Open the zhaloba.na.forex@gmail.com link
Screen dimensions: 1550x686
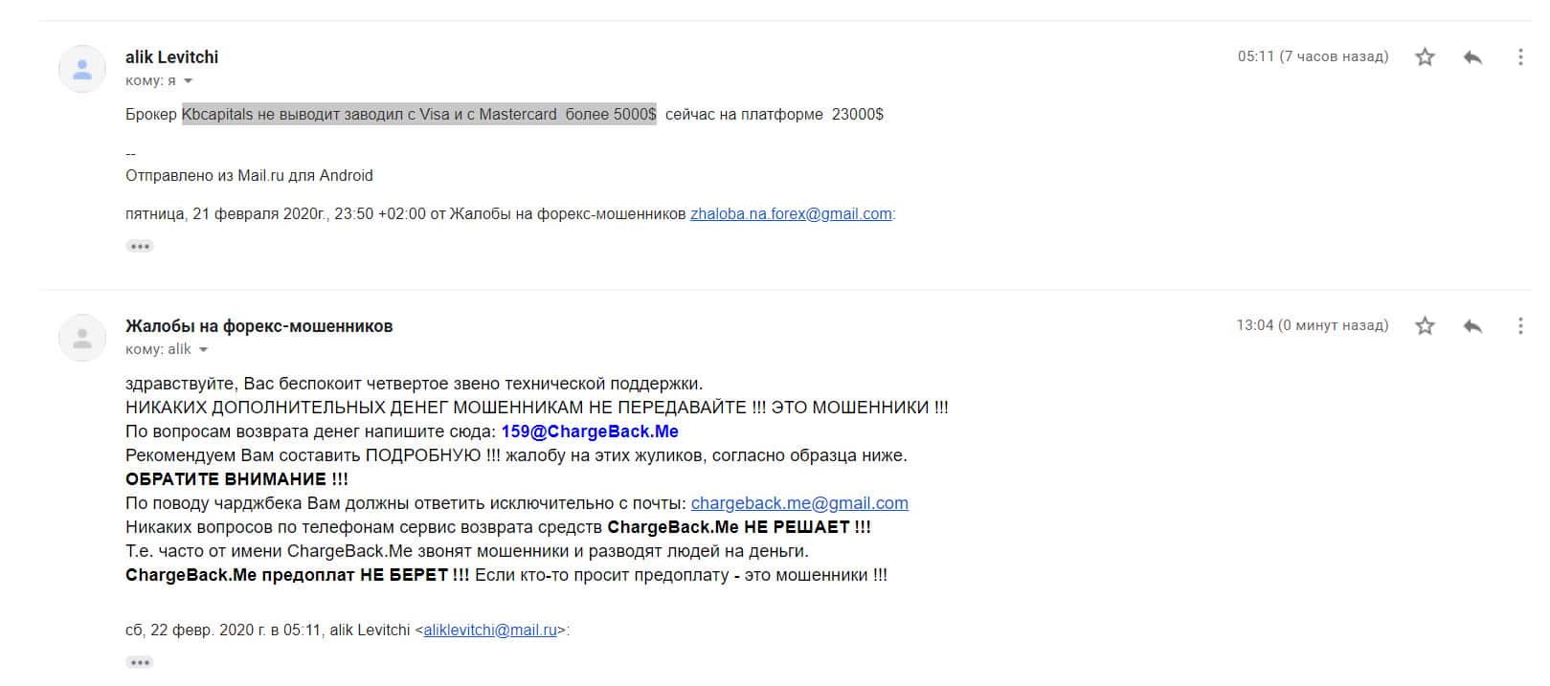coord(791,214)
